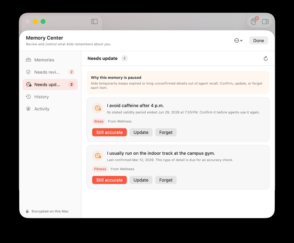294x243 pixels.
Task: Forget the caffeine after 4 p.m. memory
Action: [x=166, y=132]
